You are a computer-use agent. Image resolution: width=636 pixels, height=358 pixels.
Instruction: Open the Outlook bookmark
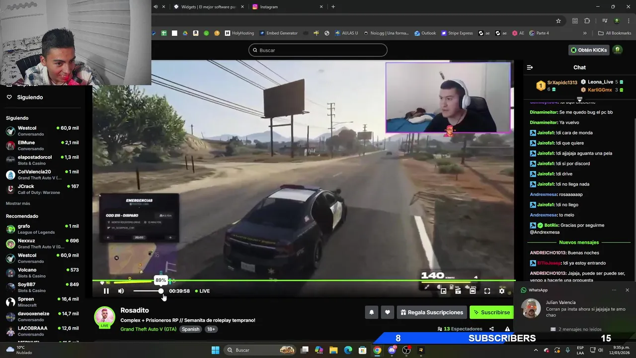click(425, 33)
